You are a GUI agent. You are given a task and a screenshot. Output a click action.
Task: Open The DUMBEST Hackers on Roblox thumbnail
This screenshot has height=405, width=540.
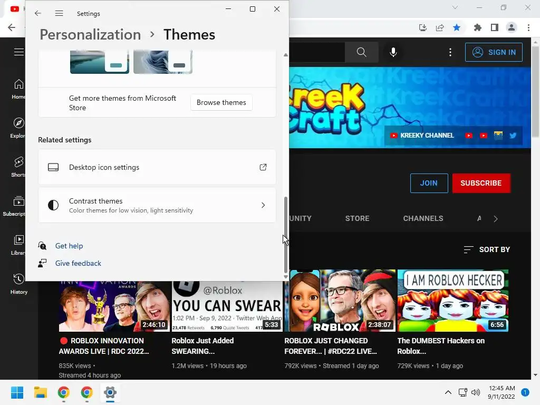point(453,301)
